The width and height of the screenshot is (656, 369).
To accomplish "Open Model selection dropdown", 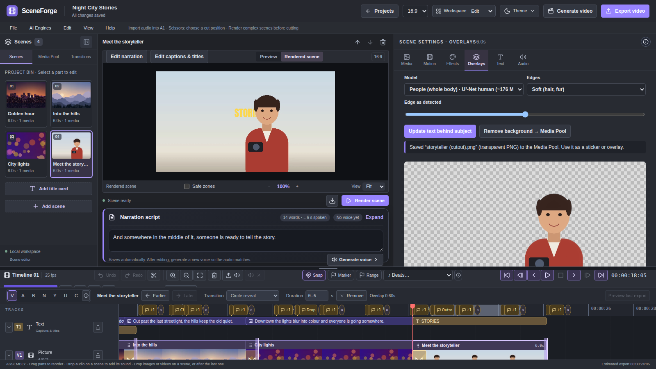I will point(464,89).
